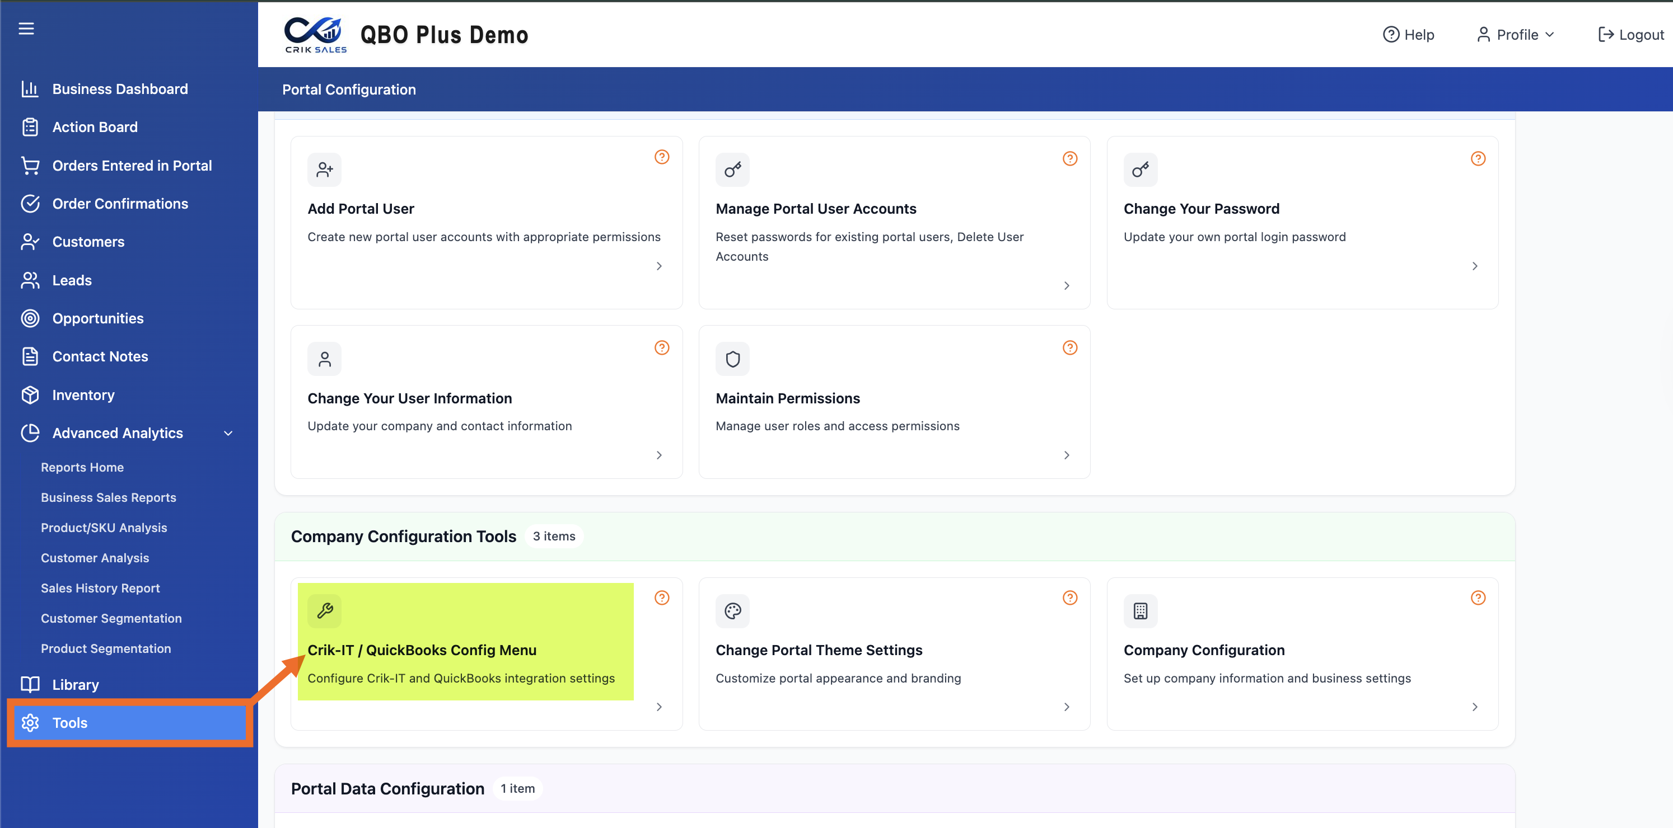Click the Maintain Permissions card title
Viewport: 1673px width, 828px height.
[788, 398]
